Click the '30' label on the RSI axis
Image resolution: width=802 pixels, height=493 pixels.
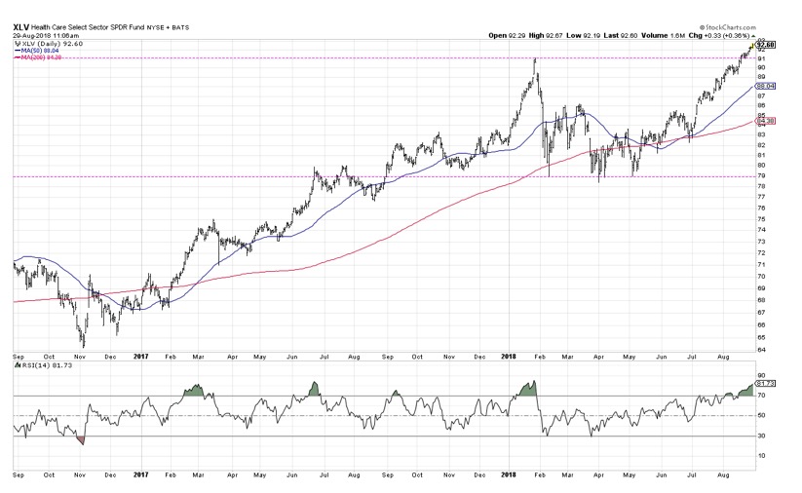[761, 436]
